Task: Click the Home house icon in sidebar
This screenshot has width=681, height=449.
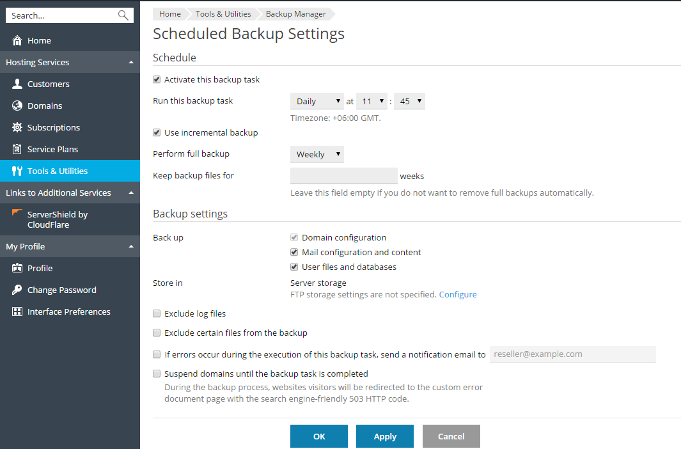Action: pos(17,41)
